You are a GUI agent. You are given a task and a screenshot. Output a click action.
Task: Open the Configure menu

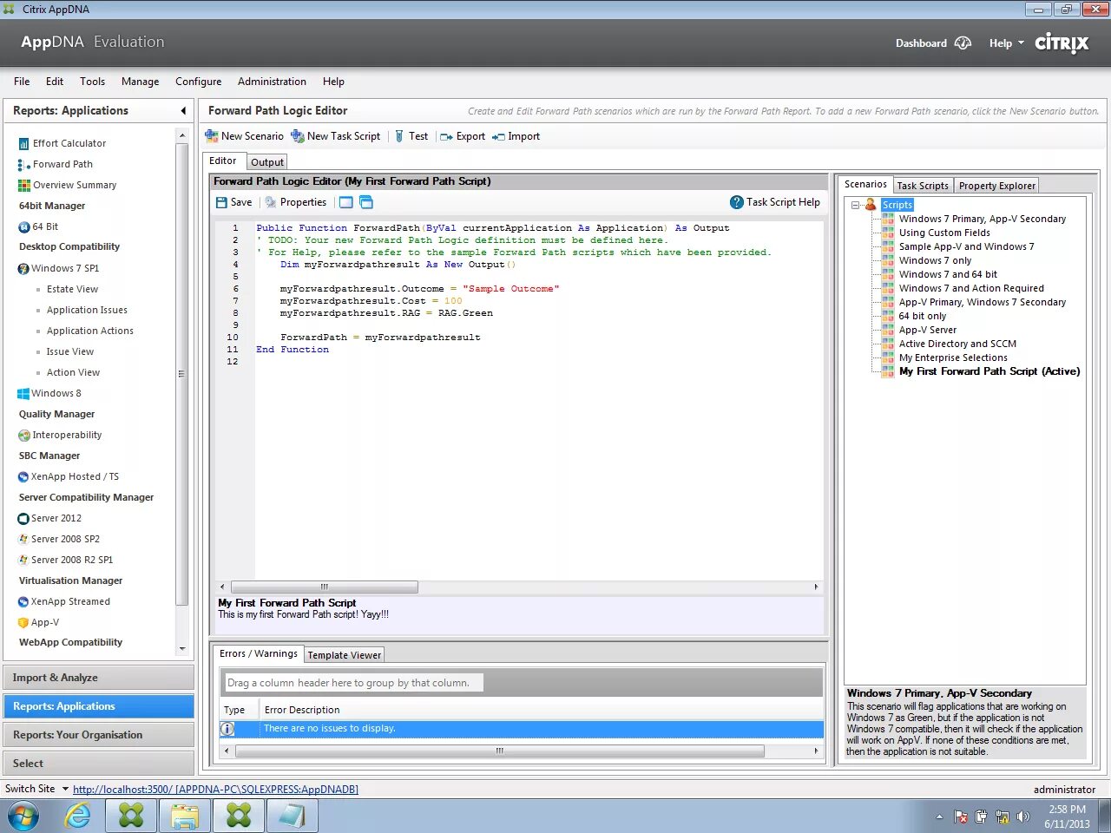tap(198, 82)
